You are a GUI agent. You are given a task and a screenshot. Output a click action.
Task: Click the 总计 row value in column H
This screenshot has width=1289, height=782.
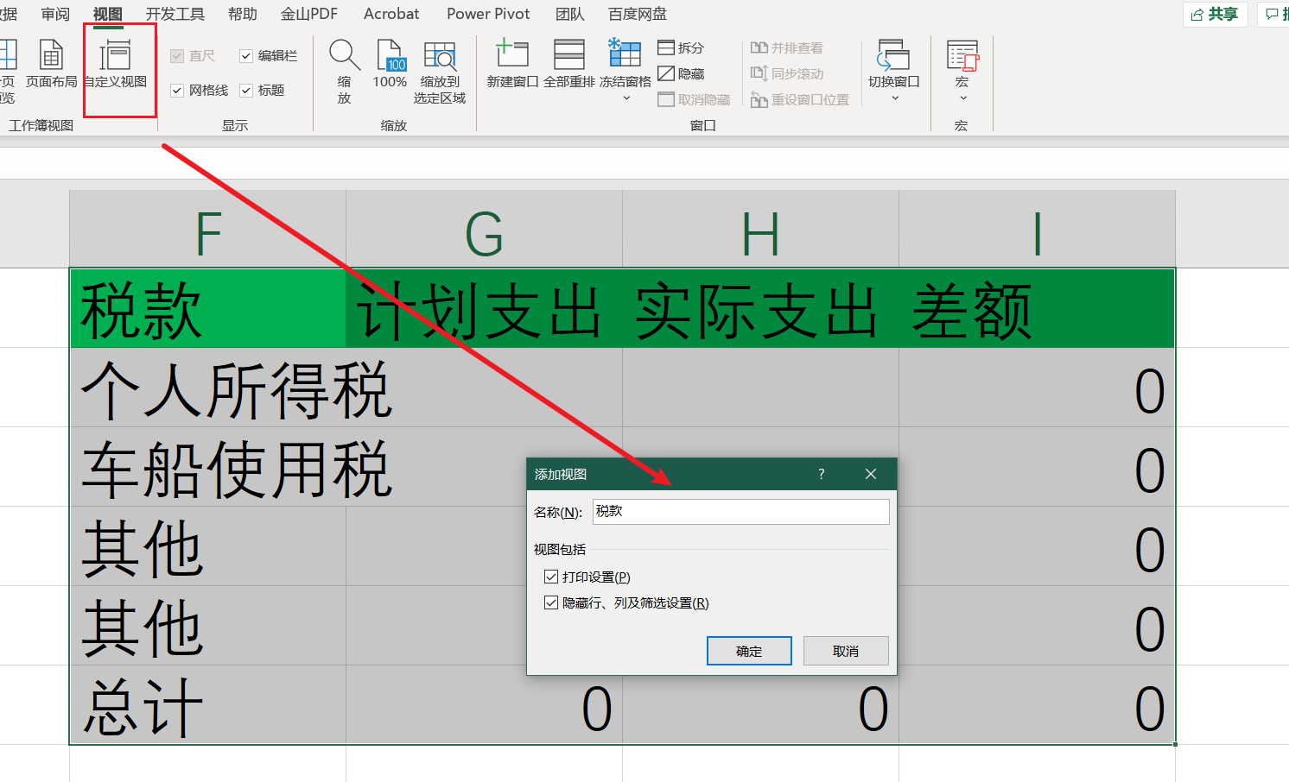[x=760, y=705]
